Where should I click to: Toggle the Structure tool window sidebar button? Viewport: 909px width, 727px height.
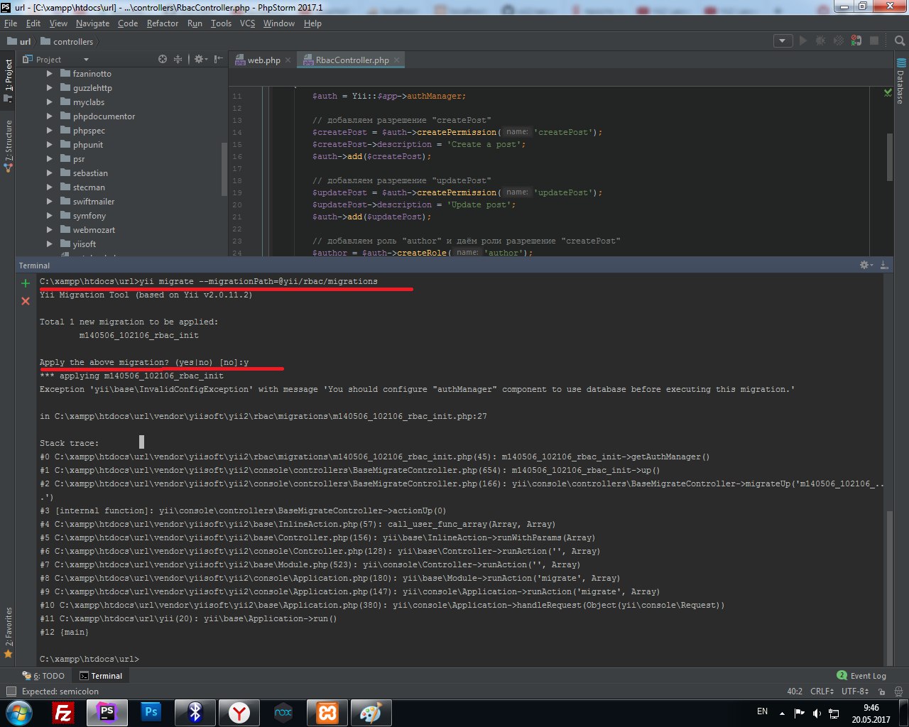8,146
